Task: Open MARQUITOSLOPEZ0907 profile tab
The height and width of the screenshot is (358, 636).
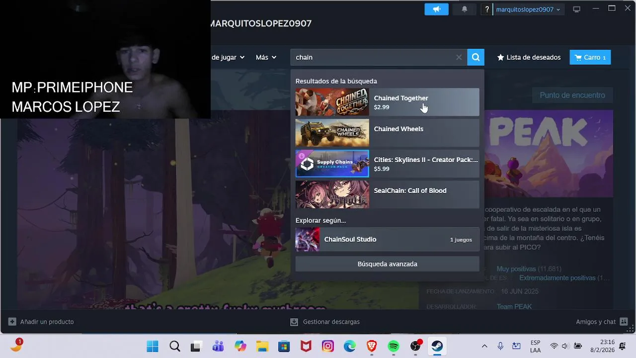Action: (x=261, y=23)
